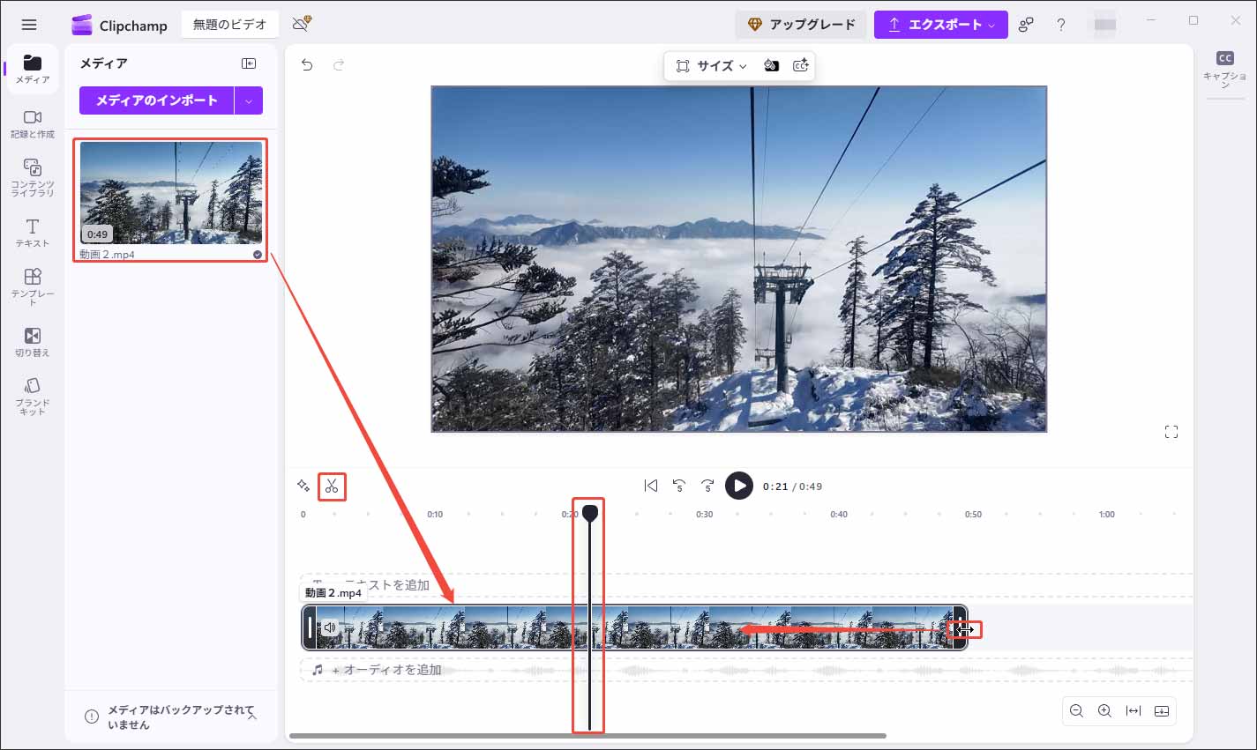Open the サイズ dropdown
Image resolution: width=1257 pixels, height=750 pixels.
tap(713, 65)
